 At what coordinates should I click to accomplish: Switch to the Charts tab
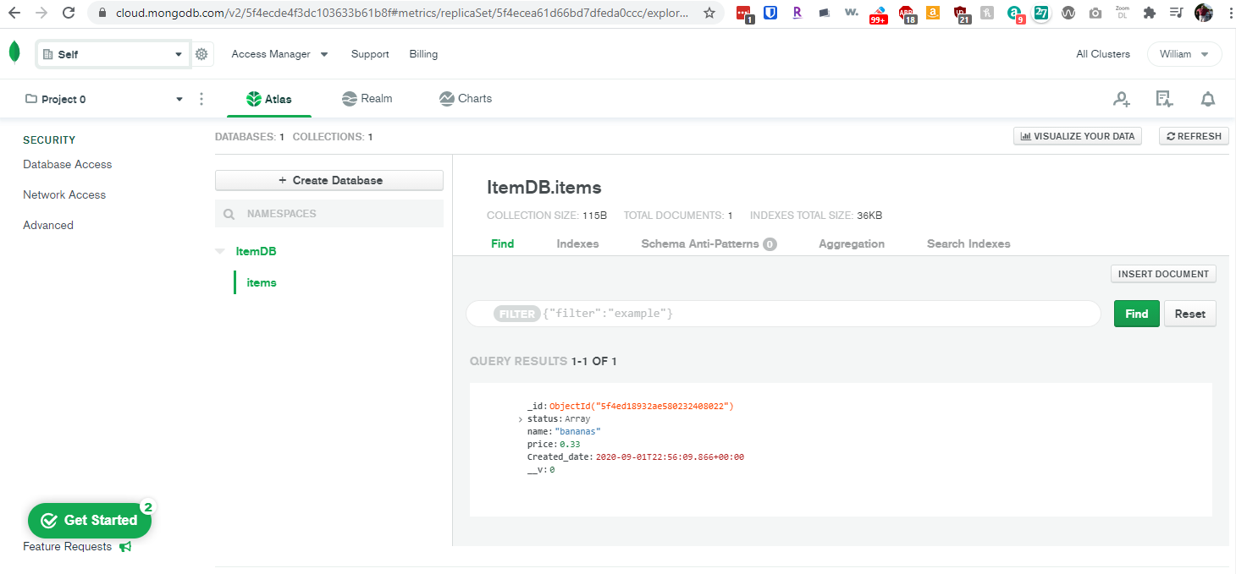tap(466, 99)
